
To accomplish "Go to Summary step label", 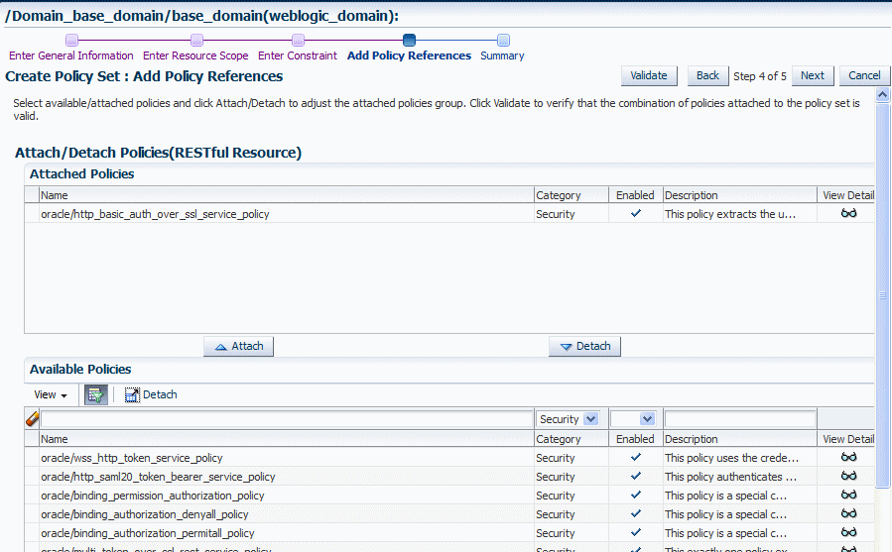I will point(502,55).
